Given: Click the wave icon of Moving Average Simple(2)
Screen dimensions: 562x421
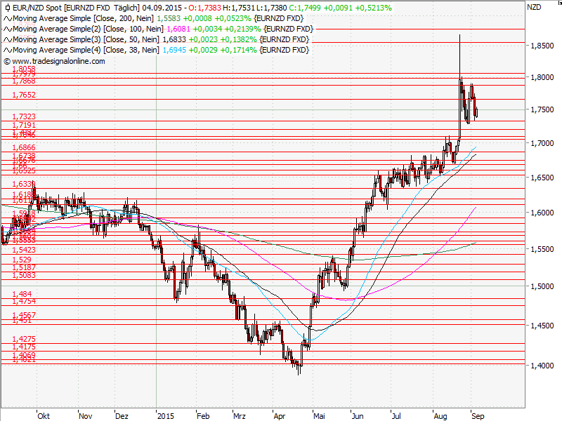Looking at the screenshot, I should click(x=8, y=29).
